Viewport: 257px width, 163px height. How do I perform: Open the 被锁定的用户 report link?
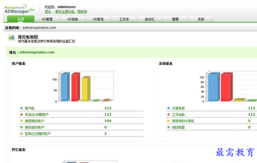tap(35, 127)
